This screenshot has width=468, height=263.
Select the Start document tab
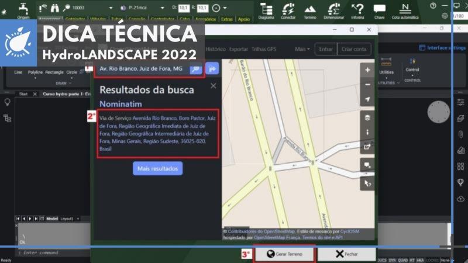coord(23,94)
